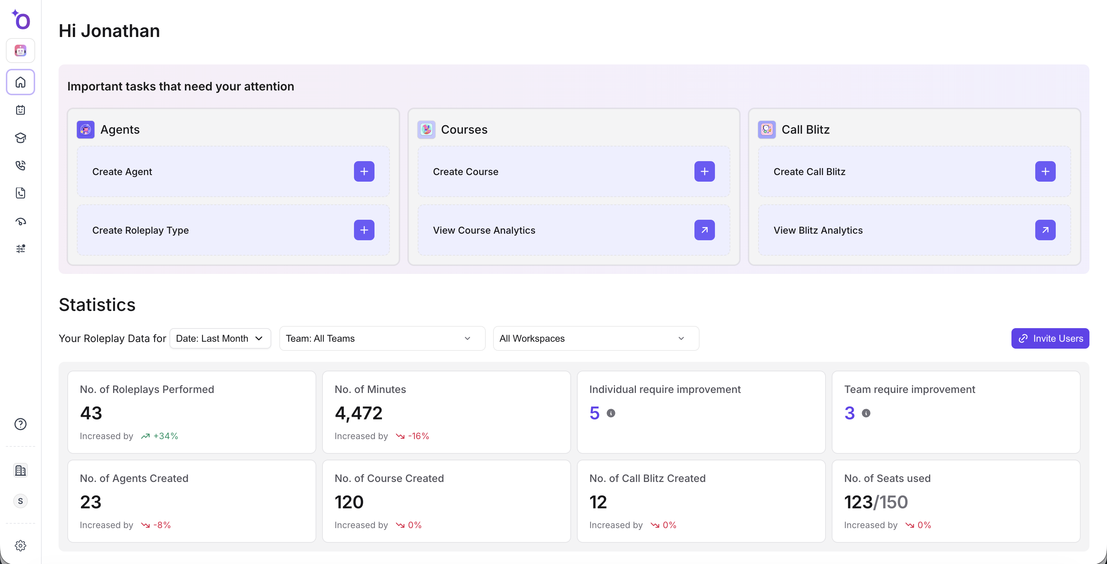Open View Blitz Analytics arrow button
This screenshot has height=564, width=1107.
coord(1045,230)
